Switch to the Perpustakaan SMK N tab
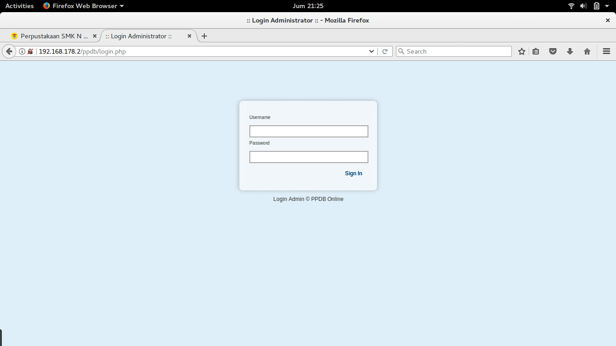Screen dimensions: 616x346 coord(54,36)
